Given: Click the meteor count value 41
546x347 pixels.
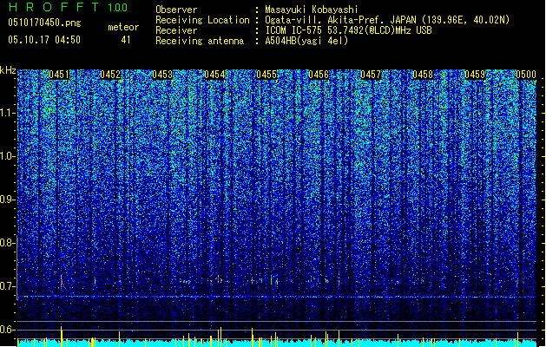Looking at the screenshot, I should point(126,40).
